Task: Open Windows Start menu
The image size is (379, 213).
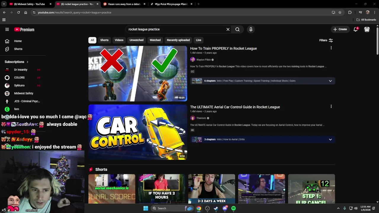Action: pyautogui.click(x=146, y=208)
